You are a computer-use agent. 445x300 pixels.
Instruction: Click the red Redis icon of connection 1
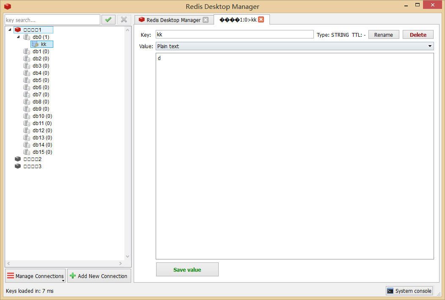[18, 30]
